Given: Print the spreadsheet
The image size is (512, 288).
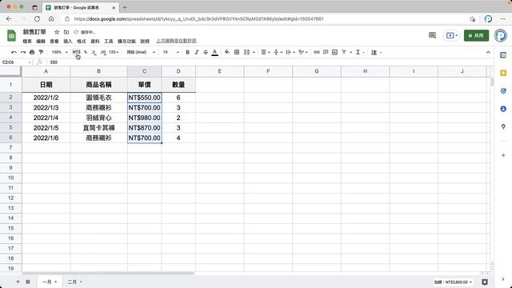Looking at the screenshot, I should pos(32,52).
